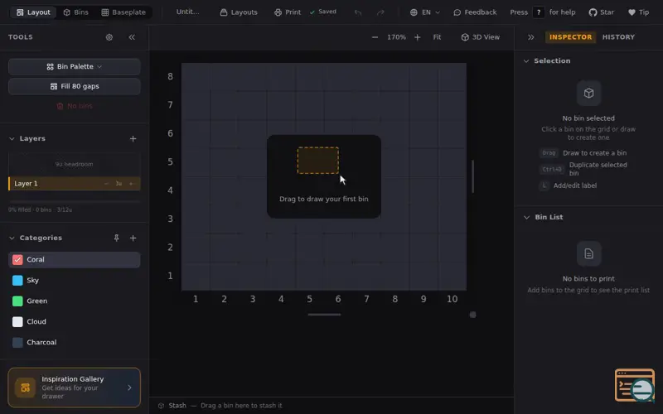The width and height of the screenshot is (663, 414).
Task: Fit the grid to view
Action: tap(437, 37)
